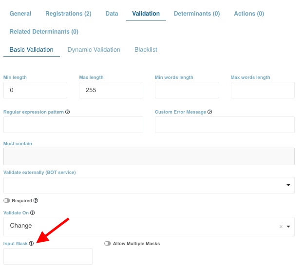The height and width of the screenshot is (269, 303).
Task: Click the Max length field showing 255
Action: 111,90
